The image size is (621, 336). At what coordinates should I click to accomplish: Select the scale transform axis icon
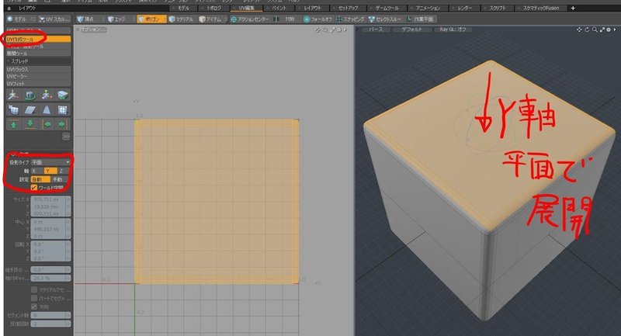pyautogui.click(x=47, y=95)
